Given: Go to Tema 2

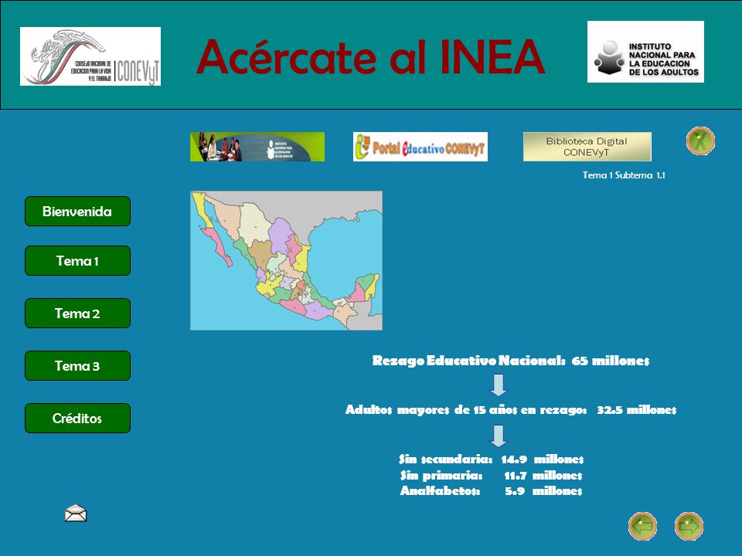Looking at the screenshot, I should [77, 313].
